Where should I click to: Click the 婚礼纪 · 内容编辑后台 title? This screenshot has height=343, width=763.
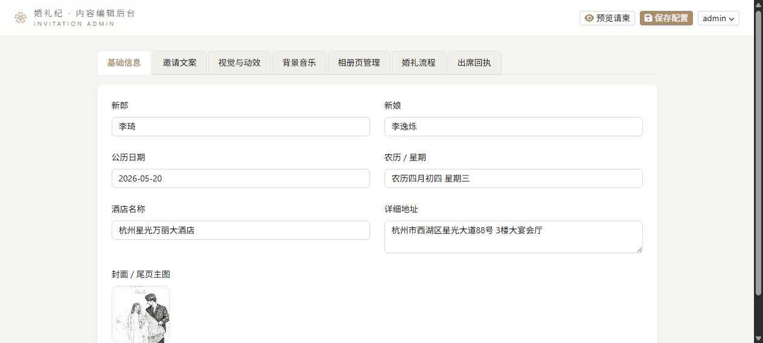click(x=85, y=13)
